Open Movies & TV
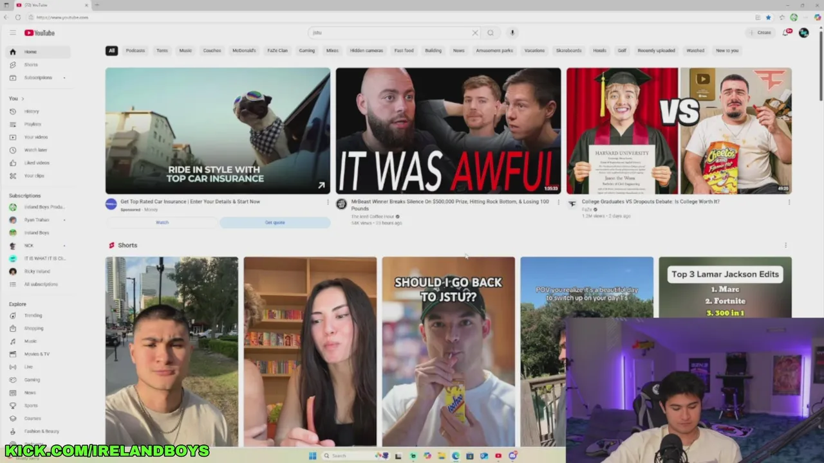Viewport: 824px width, 463px height. pos(37,354)
